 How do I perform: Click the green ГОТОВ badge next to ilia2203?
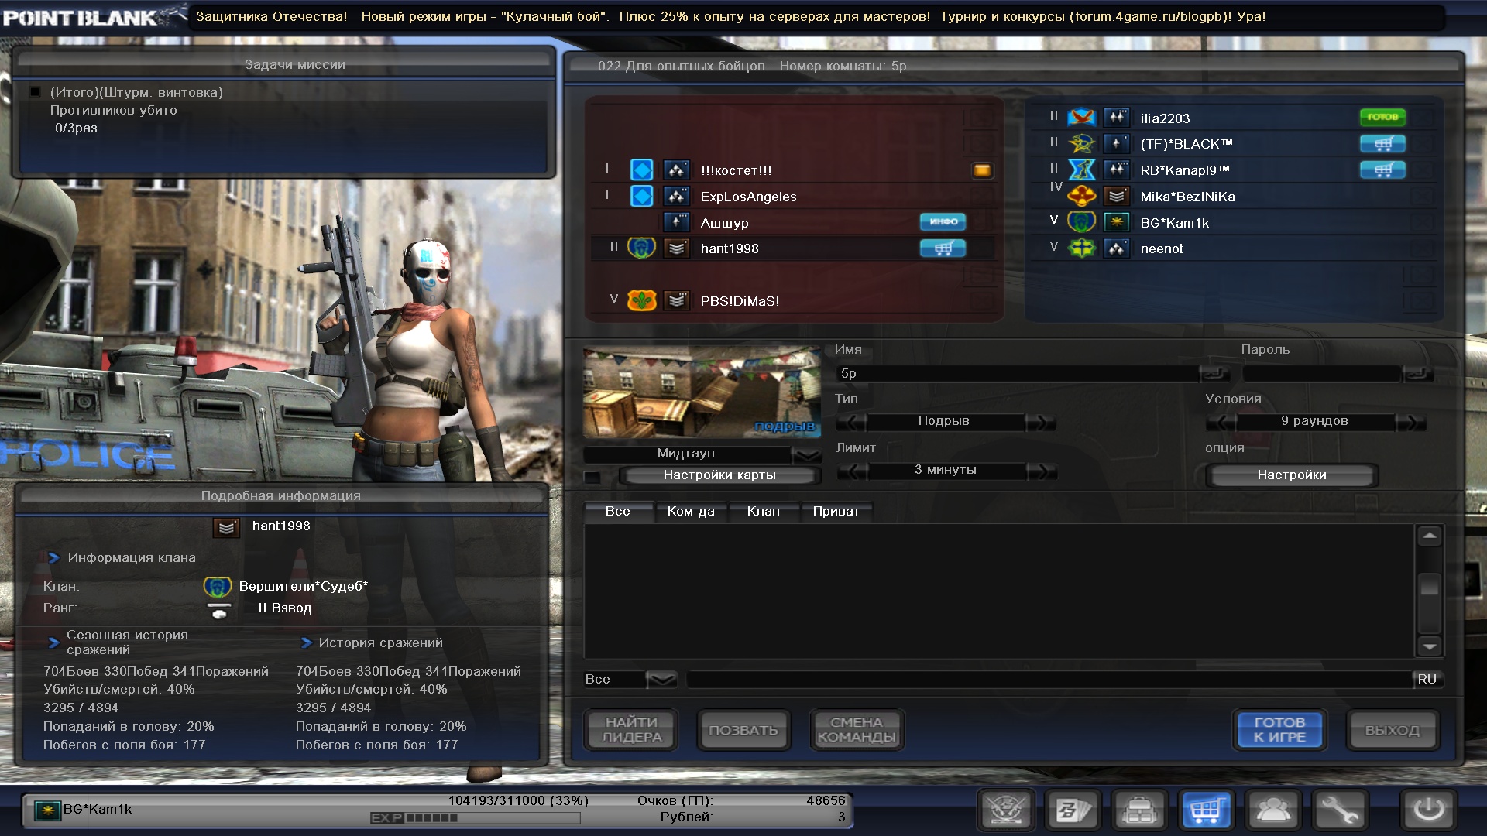coord(1382,118)
